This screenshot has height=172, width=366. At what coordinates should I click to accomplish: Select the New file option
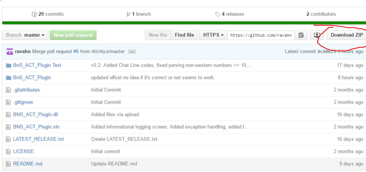(x=158, y=35)
